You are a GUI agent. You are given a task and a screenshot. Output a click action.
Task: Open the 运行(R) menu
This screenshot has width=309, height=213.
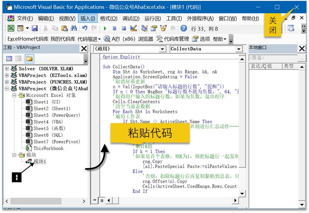pos(152,18)
